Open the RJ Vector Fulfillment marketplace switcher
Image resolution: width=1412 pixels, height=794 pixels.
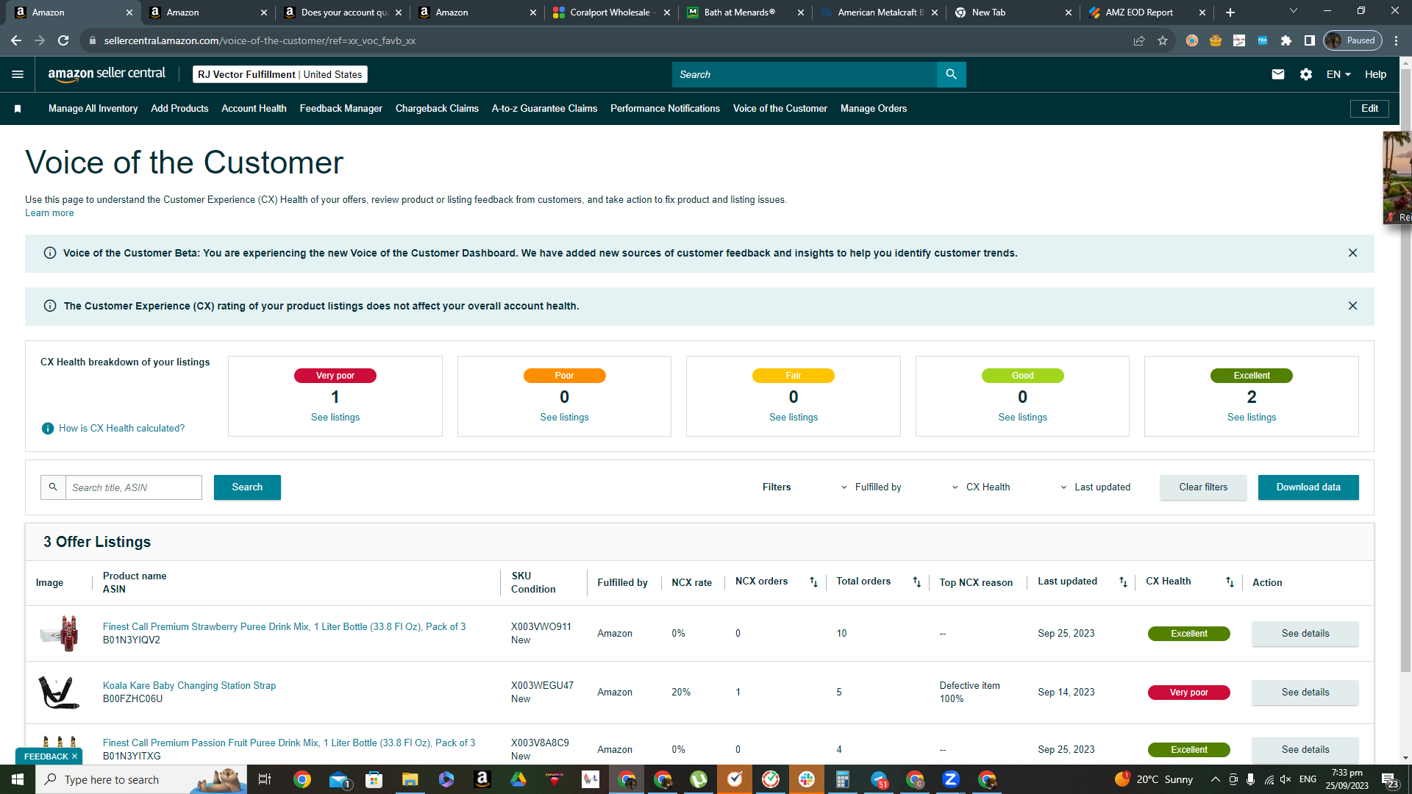click(280, 74)
